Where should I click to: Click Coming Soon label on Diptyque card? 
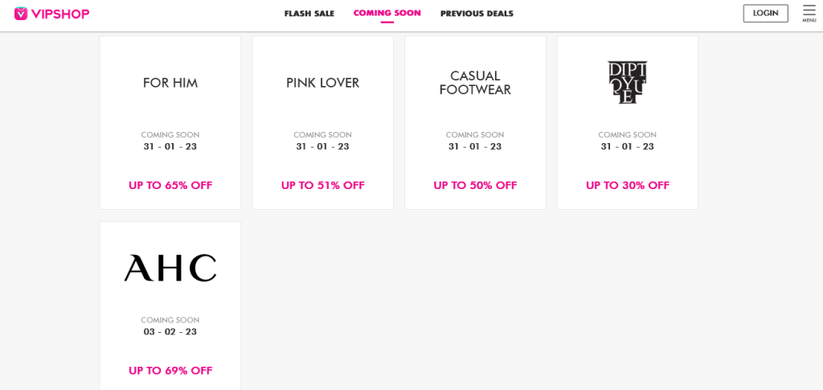tap(627, 135)
